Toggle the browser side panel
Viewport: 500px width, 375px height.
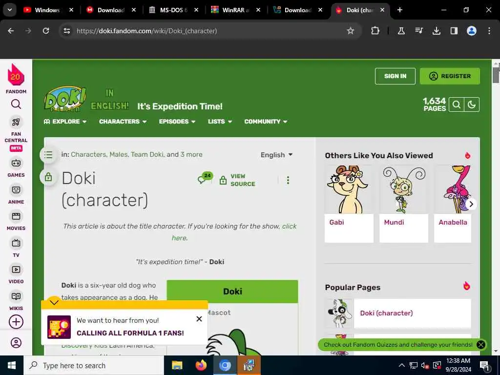454,31
